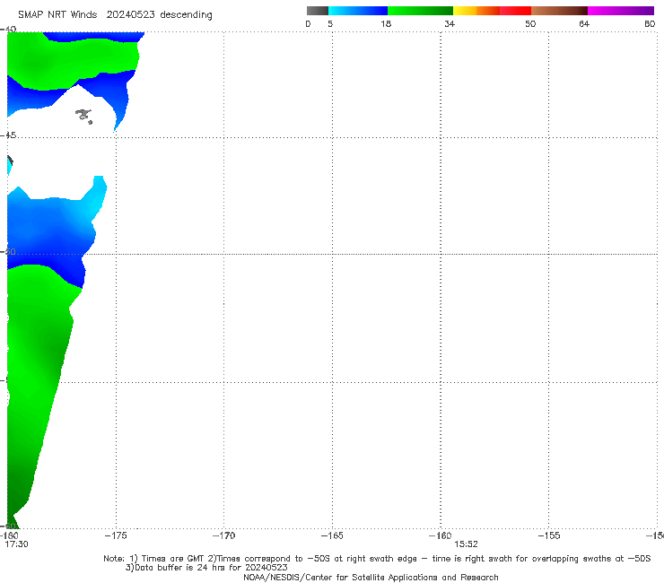
Task: Click the longitude label '-175'
Action: 116,535
